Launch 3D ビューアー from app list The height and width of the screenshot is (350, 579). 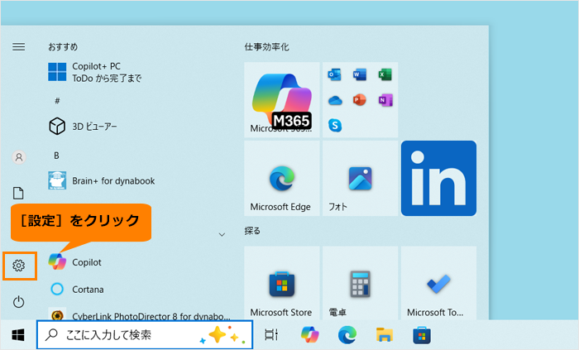(x=83, y=127)
